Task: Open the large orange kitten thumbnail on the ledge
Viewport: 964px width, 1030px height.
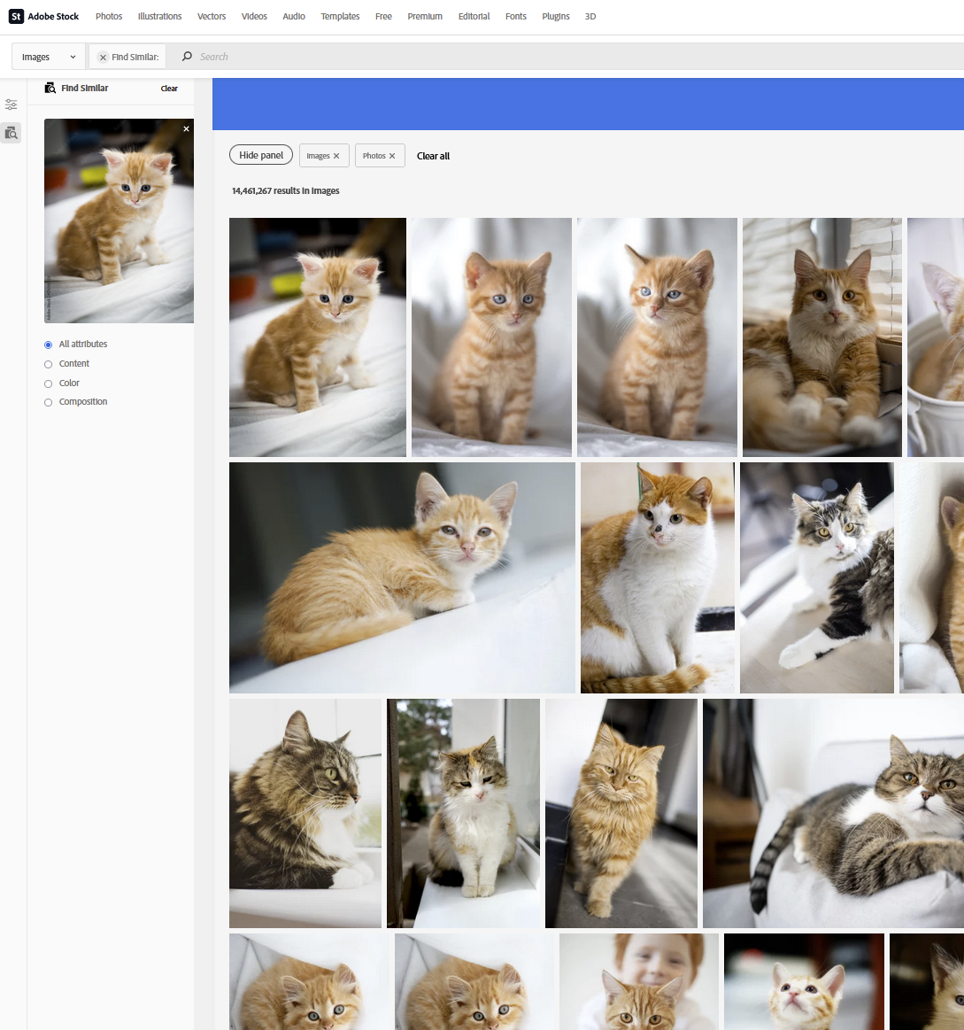Action: pyautogui.click(x=401, y=577)
